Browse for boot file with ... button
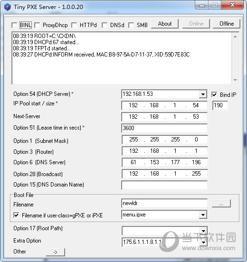 tap(221, 203)
